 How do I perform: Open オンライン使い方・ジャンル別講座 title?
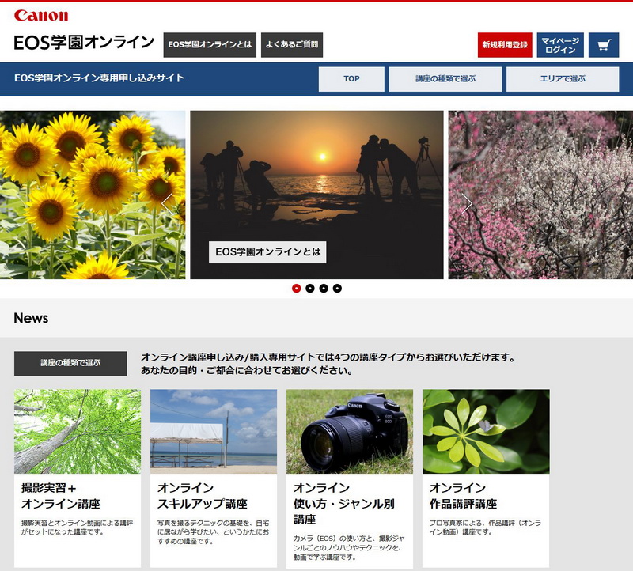pos(344,504)
